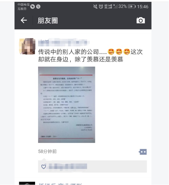This screenshot has width=169, height=185.
Task: Tap the 15:46 clock in status bar
Action: click(x=142, y=7)
